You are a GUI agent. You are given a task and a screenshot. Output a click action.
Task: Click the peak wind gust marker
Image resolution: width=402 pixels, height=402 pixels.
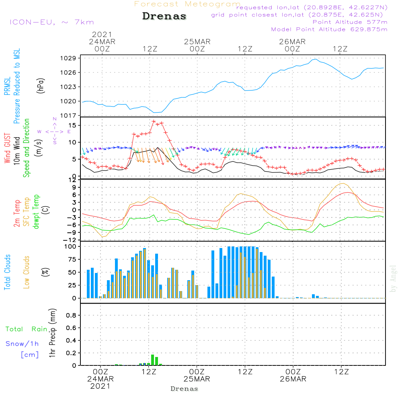point(154,121)
